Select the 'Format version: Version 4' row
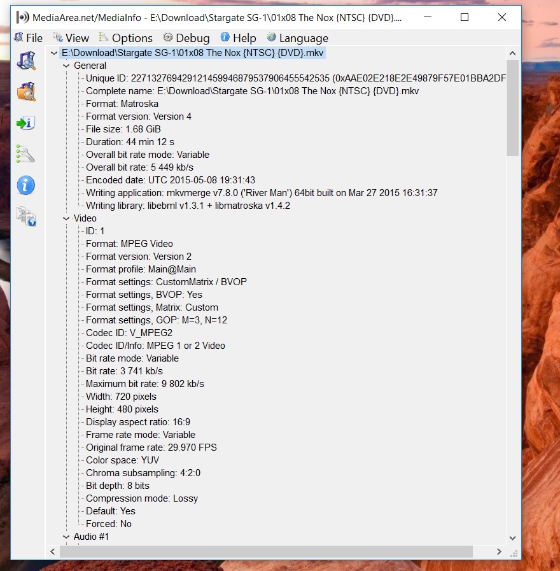The width and height of the screenshot is (560, 571). (138, 116)
